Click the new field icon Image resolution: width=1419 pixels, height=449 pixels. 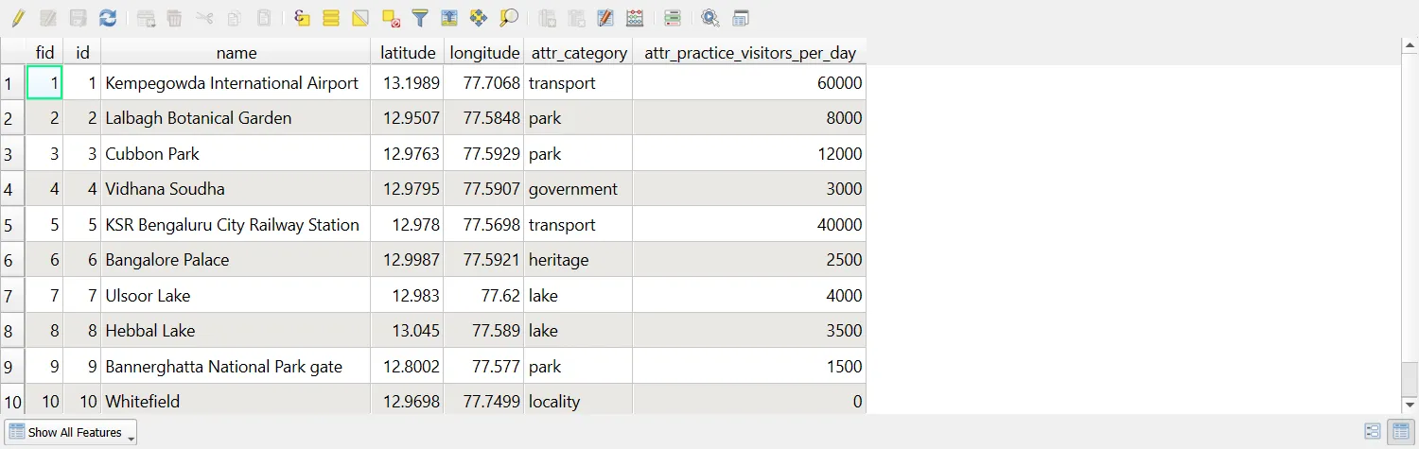pyautogui.click(x=547, y=18)
